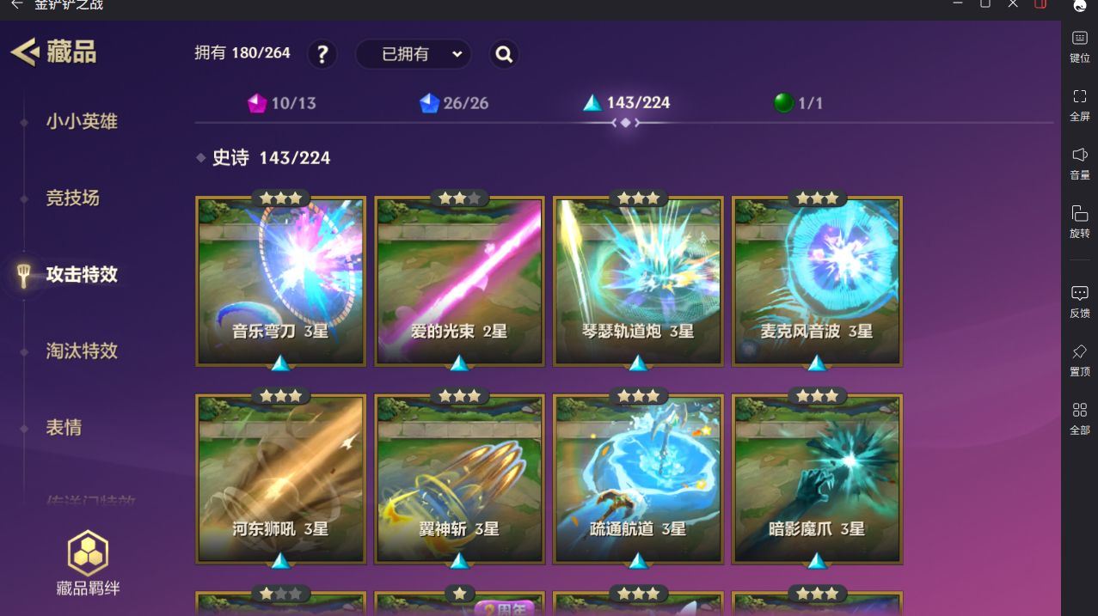Screen dimensions: 1098x616
Task: Open the 音量 volume icon
Action: click(1080, 155)
